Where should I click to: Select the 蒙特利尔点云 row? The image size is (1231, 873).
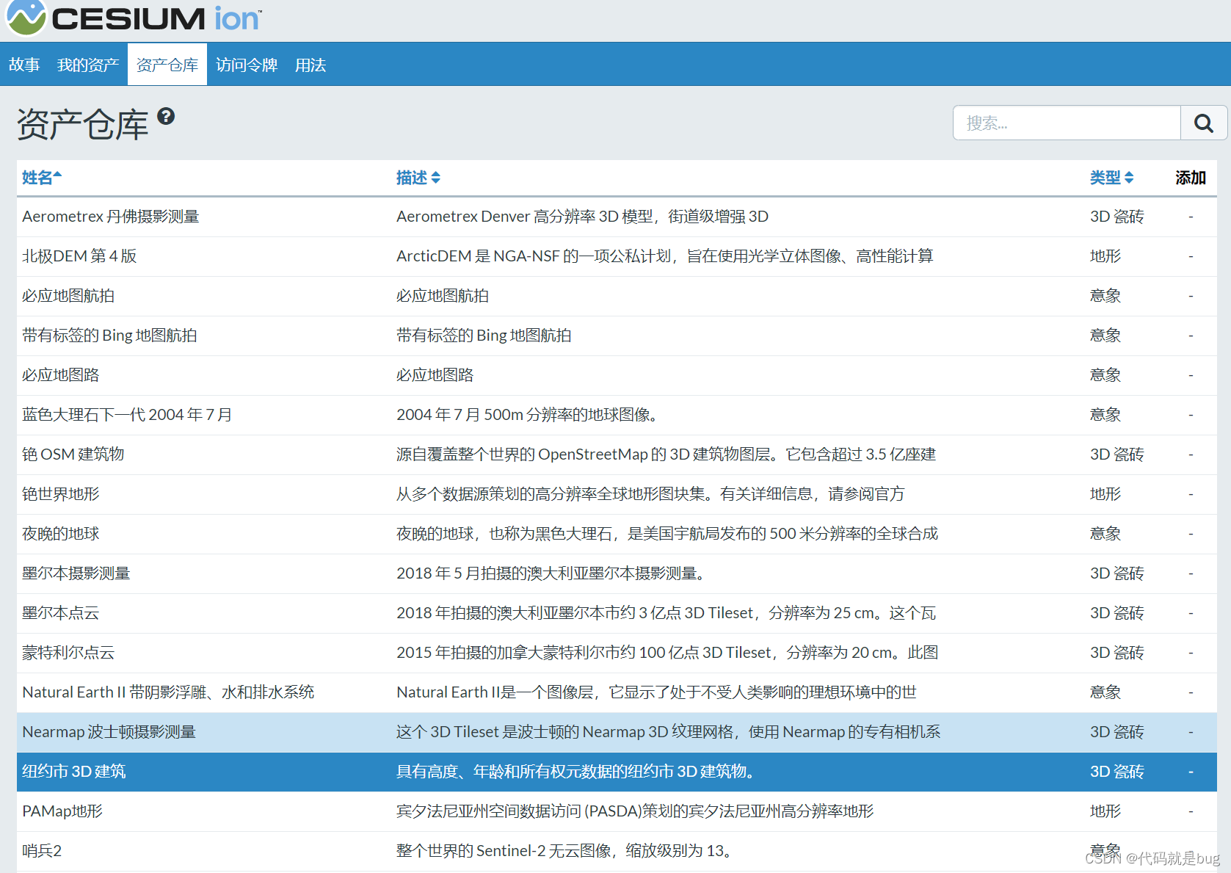pos(617,653)
